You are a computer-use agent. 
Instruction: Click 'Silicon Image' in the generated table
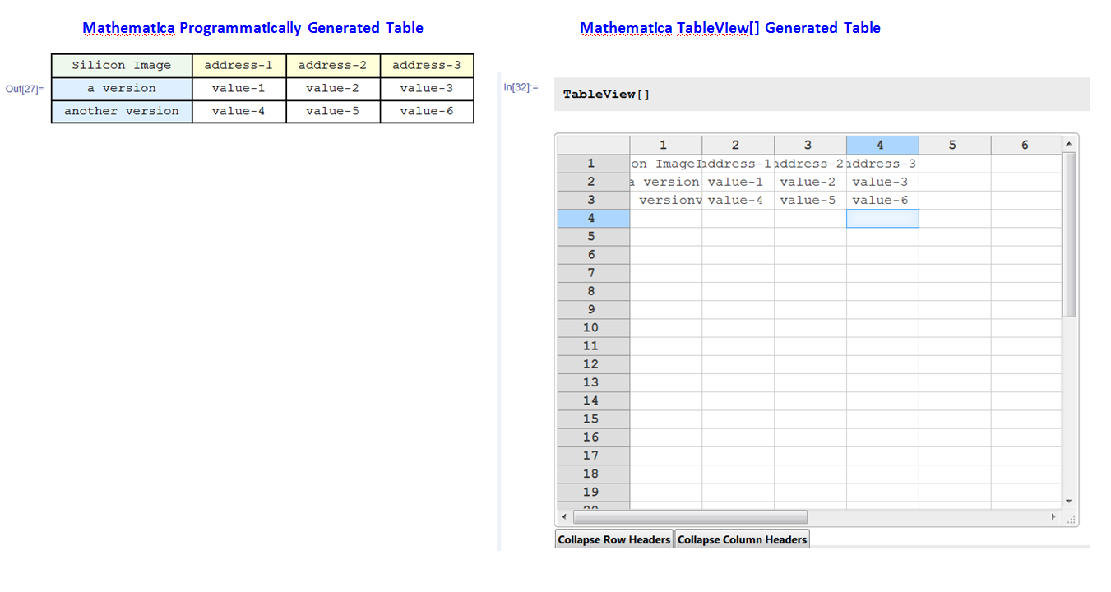point(122,66)
